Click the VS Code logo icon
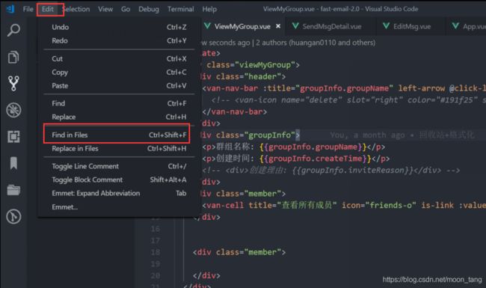This screenshot has height=288, width=486. coord(10,9)
